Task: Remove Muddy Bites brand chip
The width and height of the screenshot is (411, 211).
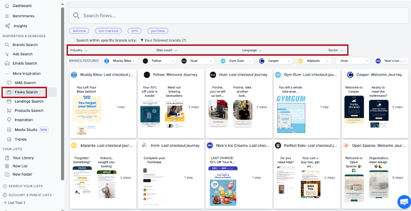Action: tap(134, 61)
